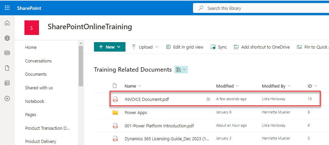Open INVOICE Document.pdf file
The width and height of the screenshot is (329, 145).
[x=147, y=99]
